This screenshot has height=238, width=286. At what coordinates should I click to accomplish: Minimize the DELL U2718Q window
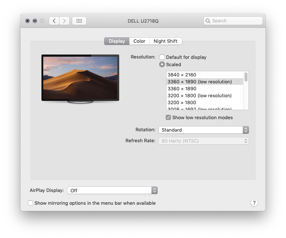tap(35, 21)
